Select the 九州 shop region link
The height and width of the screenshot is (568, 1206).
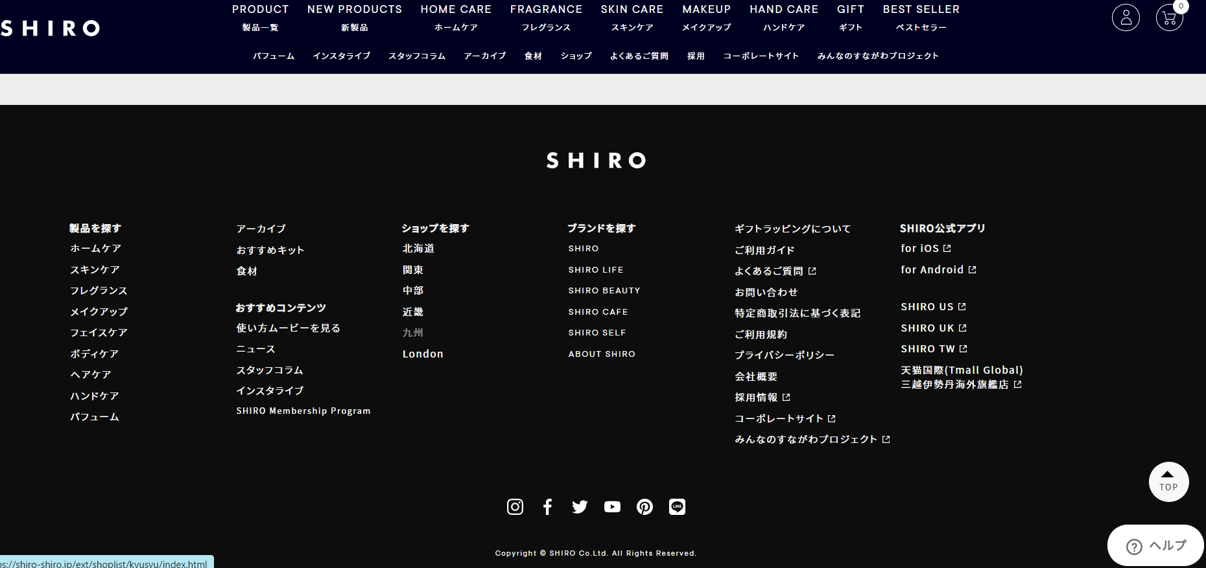[x=412, y=332]
